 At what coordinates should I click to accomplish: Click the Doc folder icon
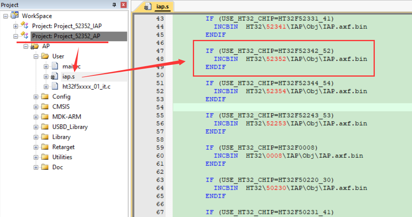click(x=45, y=167)
